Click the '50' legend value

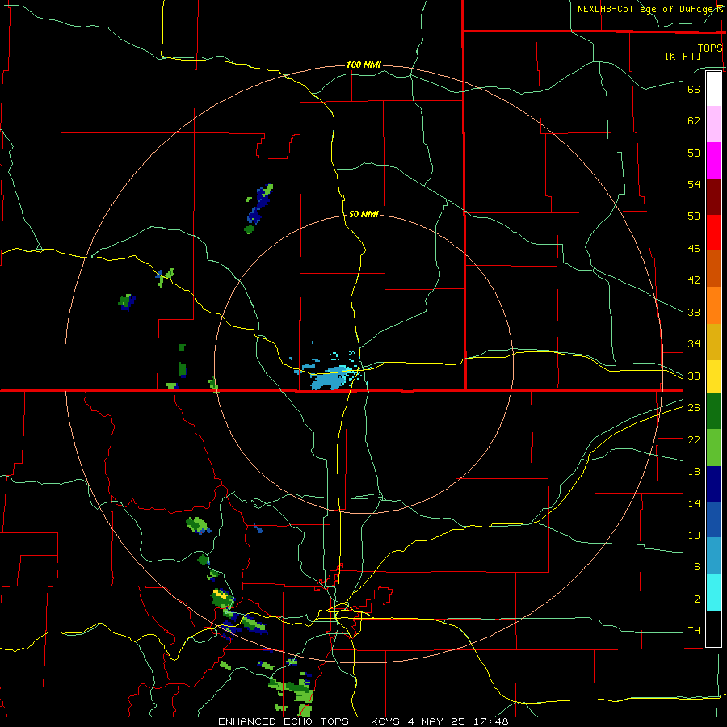(x=694, y=216)
